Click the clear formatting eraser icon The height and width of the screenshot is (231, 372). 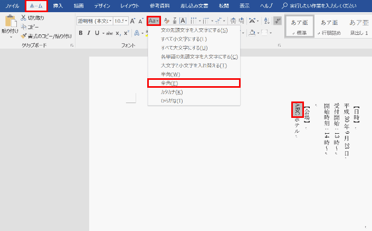click(x=166, y=21)
